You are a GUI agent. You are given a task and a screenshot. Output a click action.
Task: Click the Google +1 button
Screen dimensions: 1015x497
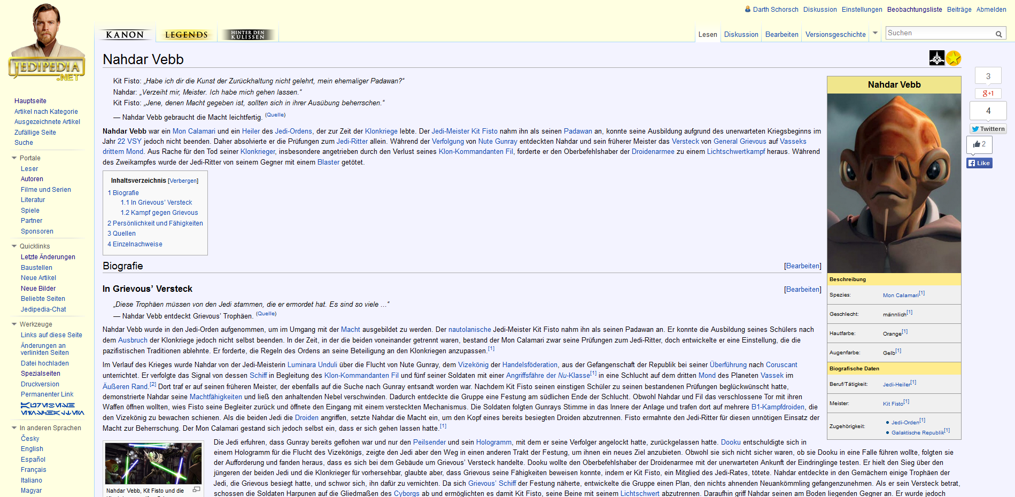pos(988,93)
